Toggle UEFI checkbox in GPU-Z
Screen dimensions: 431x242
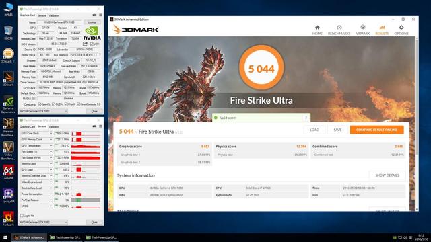[x=92, y=44]
